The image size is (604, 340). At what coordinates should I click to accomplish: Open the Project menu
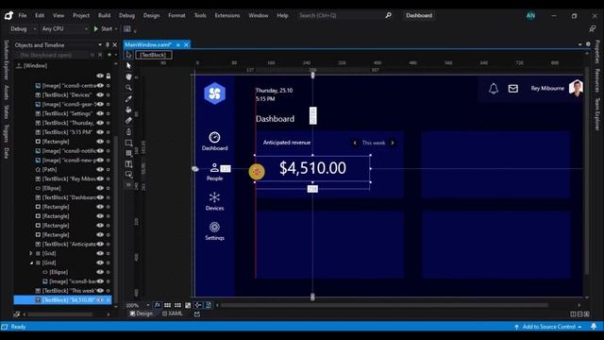81,15
